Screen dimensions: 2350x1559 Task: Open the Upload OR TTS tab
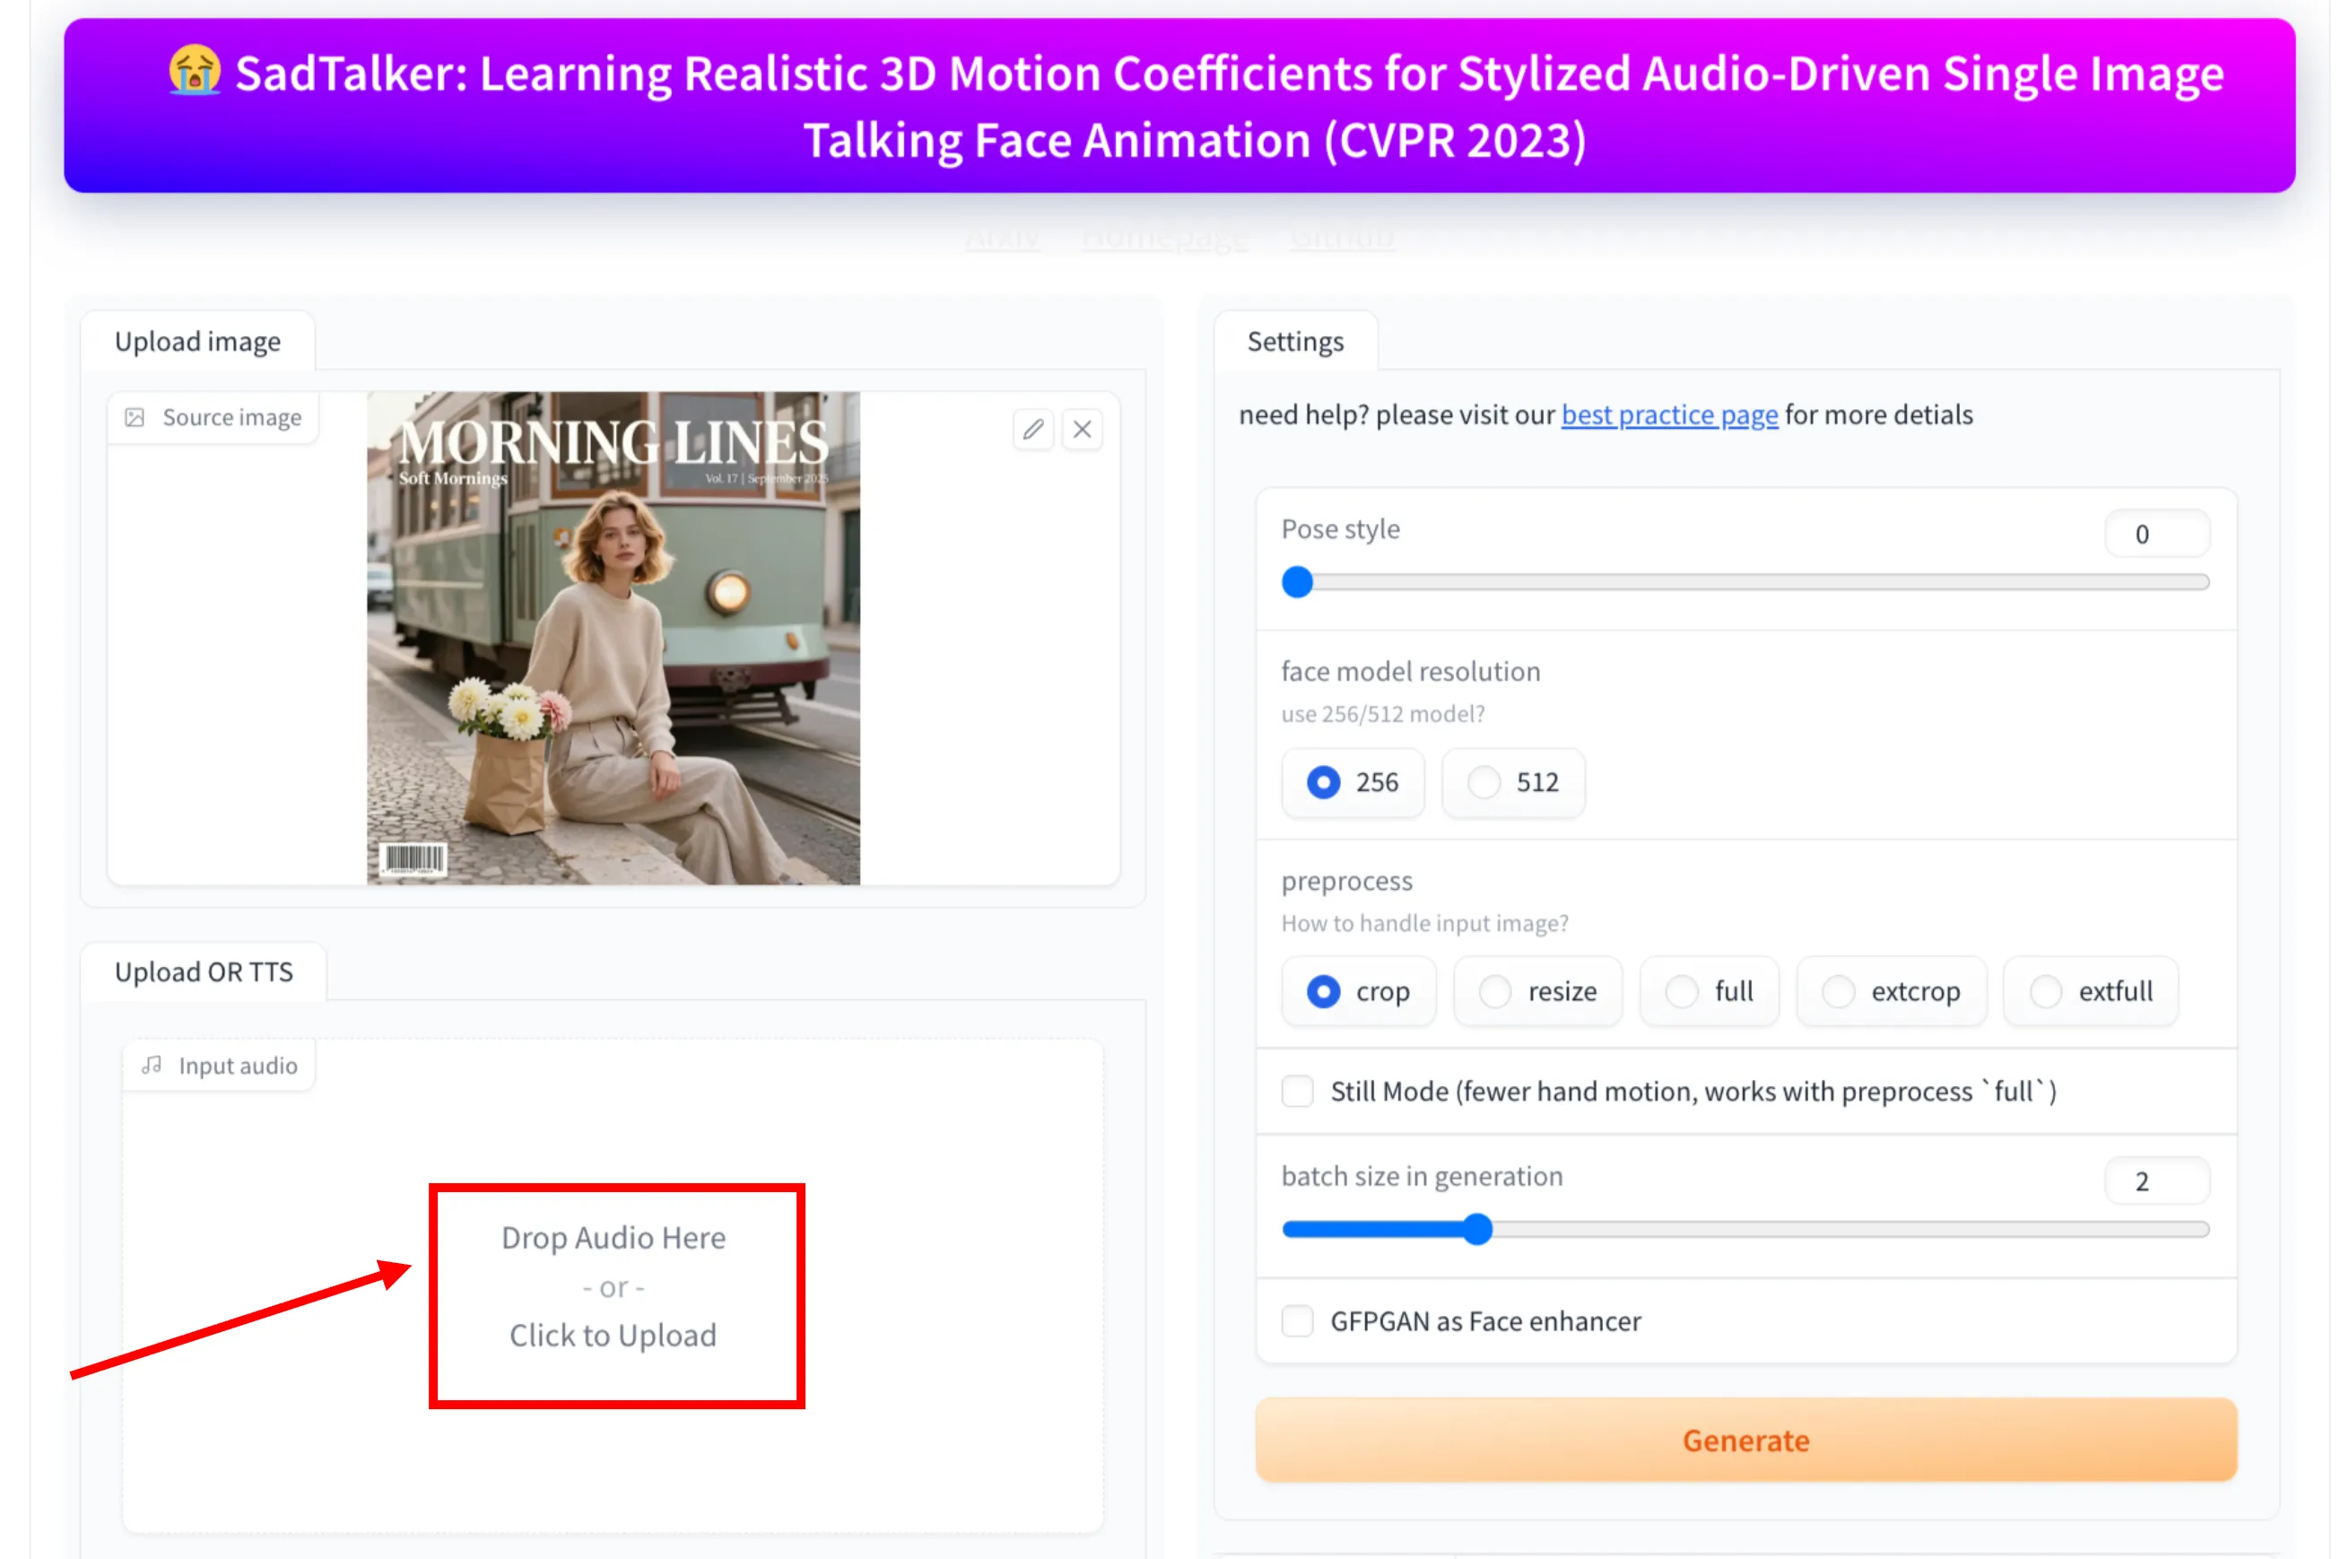pos(204,971)
